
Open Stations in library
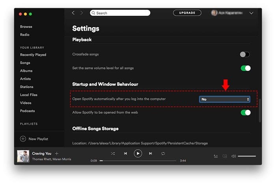click(x=26, y=87)
